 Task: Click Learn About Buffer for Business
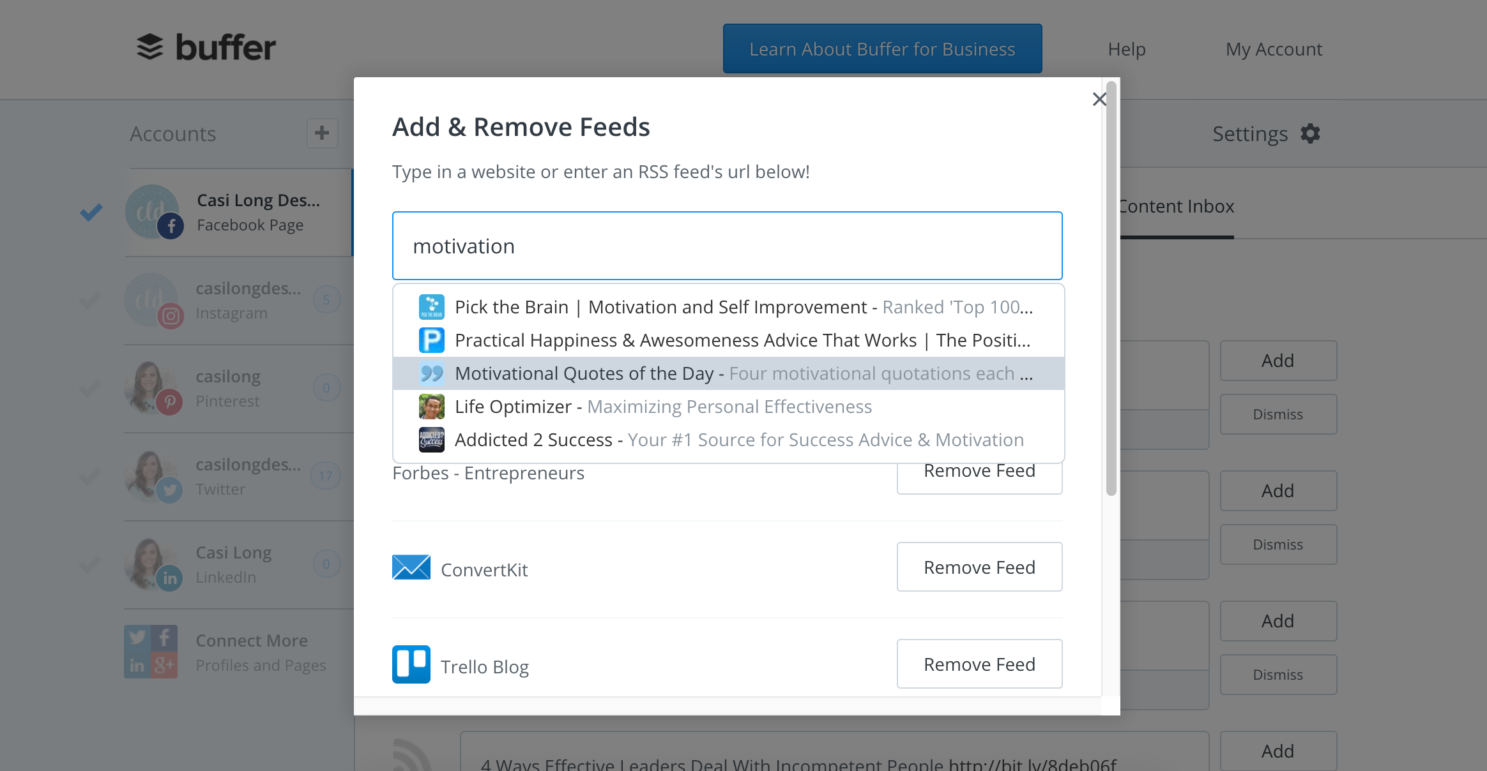(x=882, y=49)
